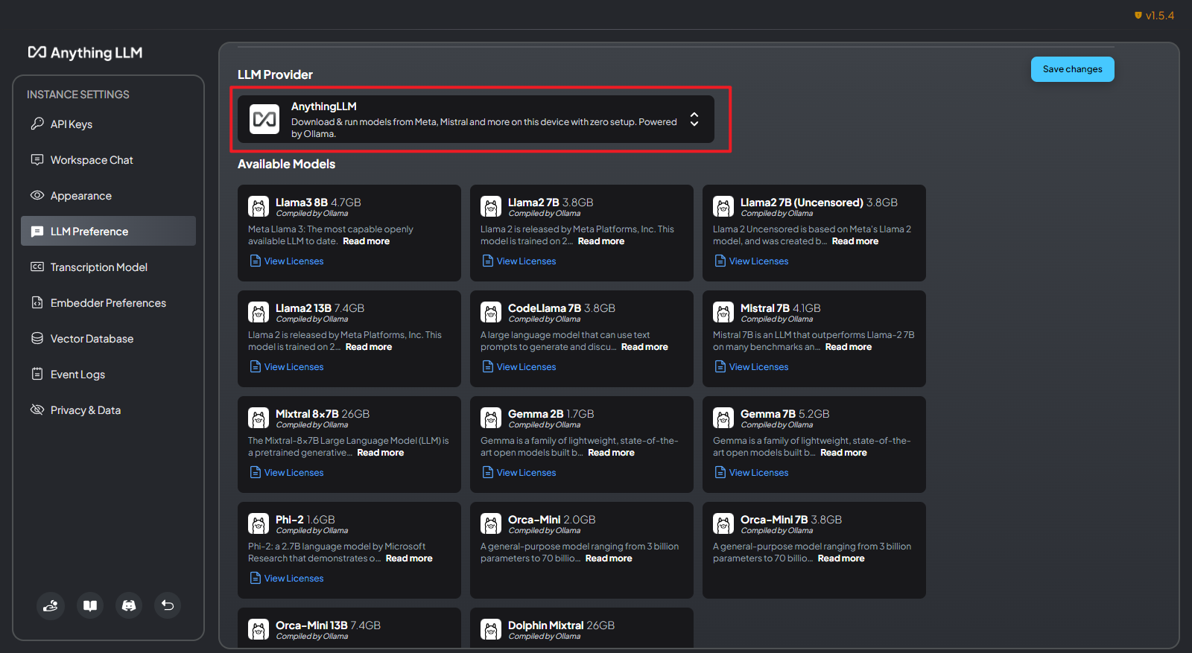
Task: View Licenses for Gemma 2B
Action: point(526,473)
